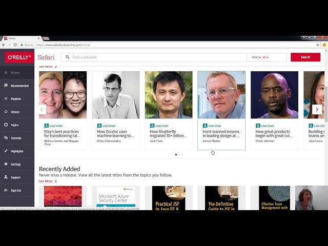The image size is (328, 246).
Task: Click case study icon on Etsy card
Action: tap(47, 126)
